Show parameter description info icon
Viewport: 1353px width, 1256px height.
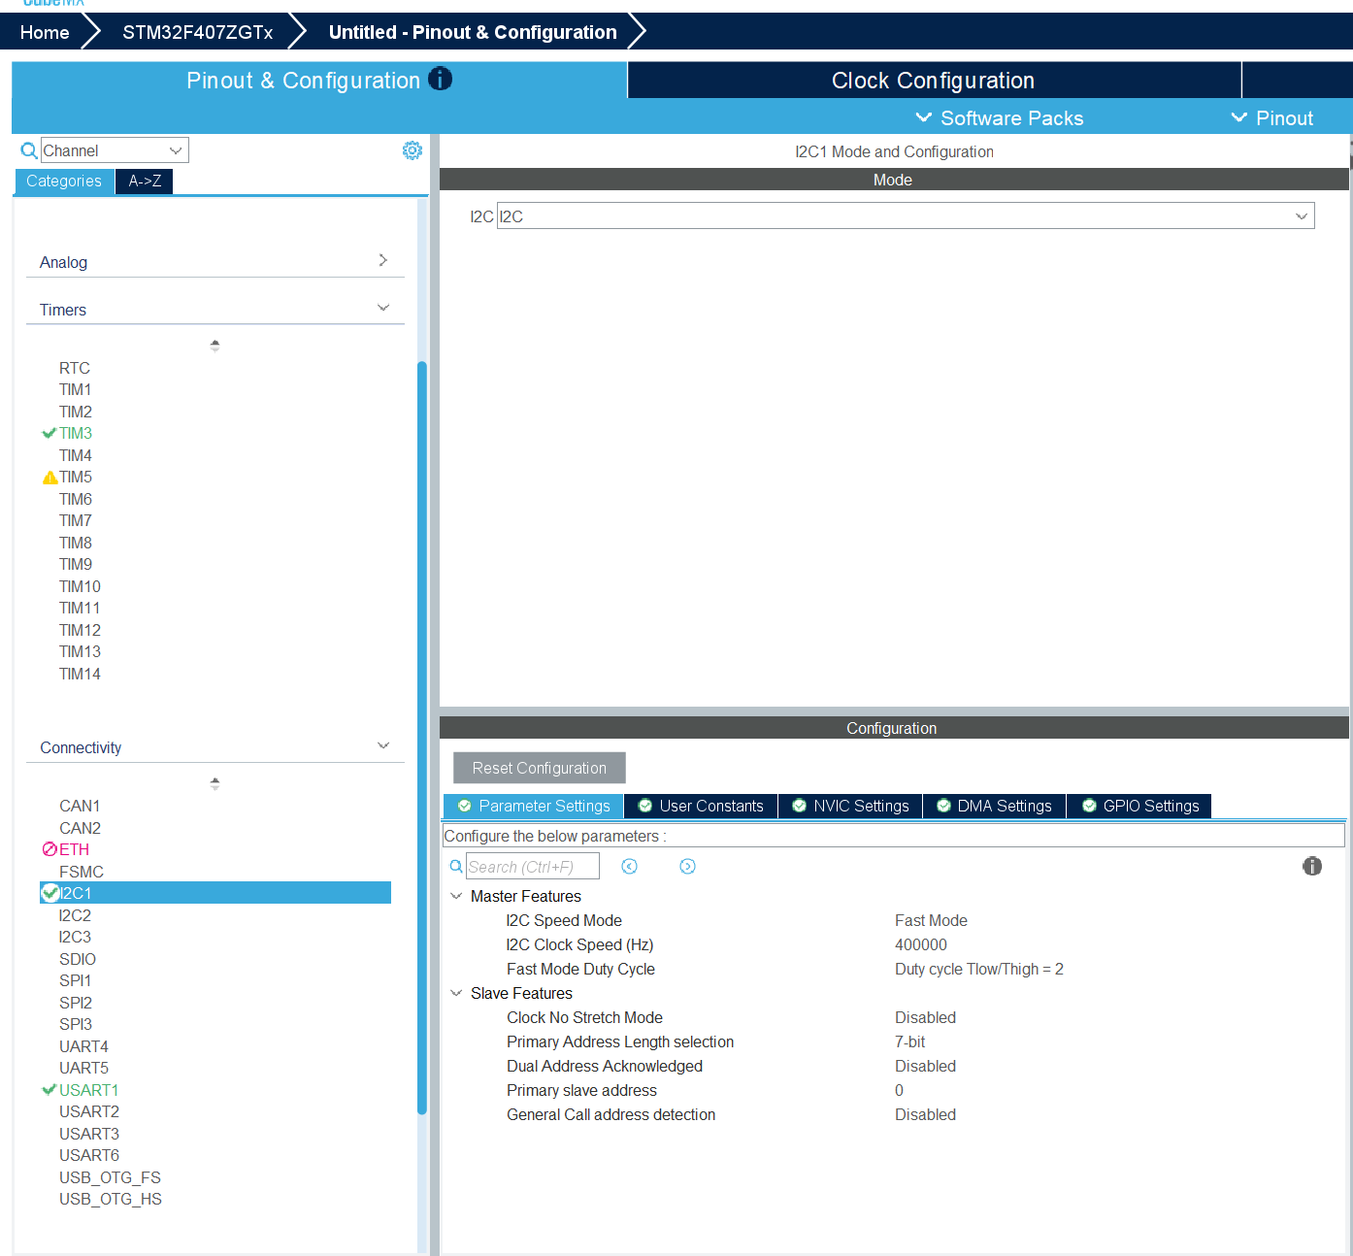click(1312, 866)
